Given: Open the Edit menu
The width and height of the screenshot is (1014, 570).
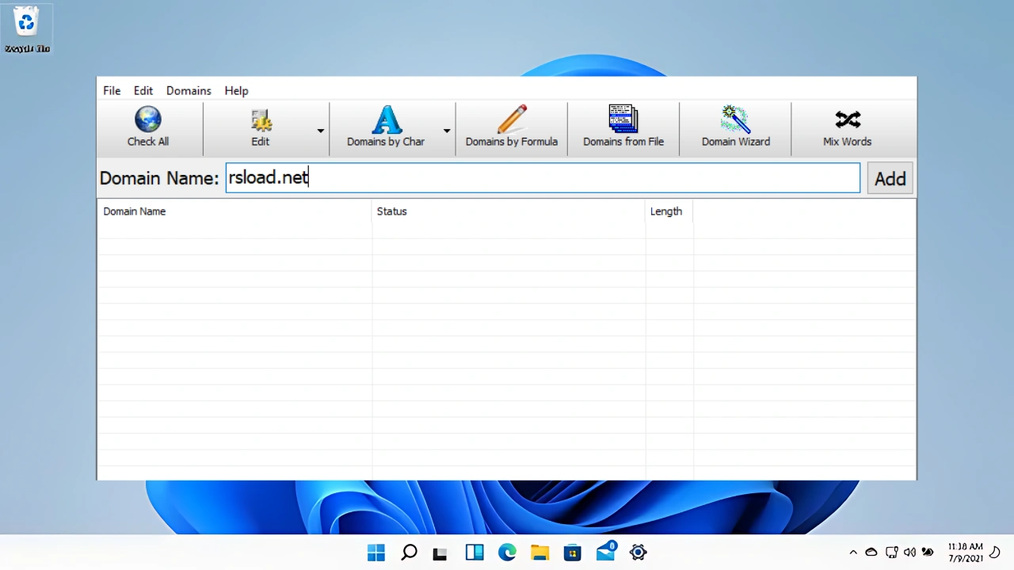Looking at the screenshot, I should pyautogui.click(x=143, y=90).
